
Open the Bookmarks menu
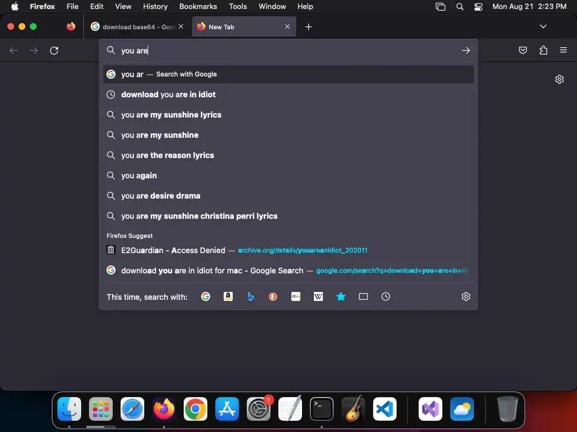[x=198, y=6]
